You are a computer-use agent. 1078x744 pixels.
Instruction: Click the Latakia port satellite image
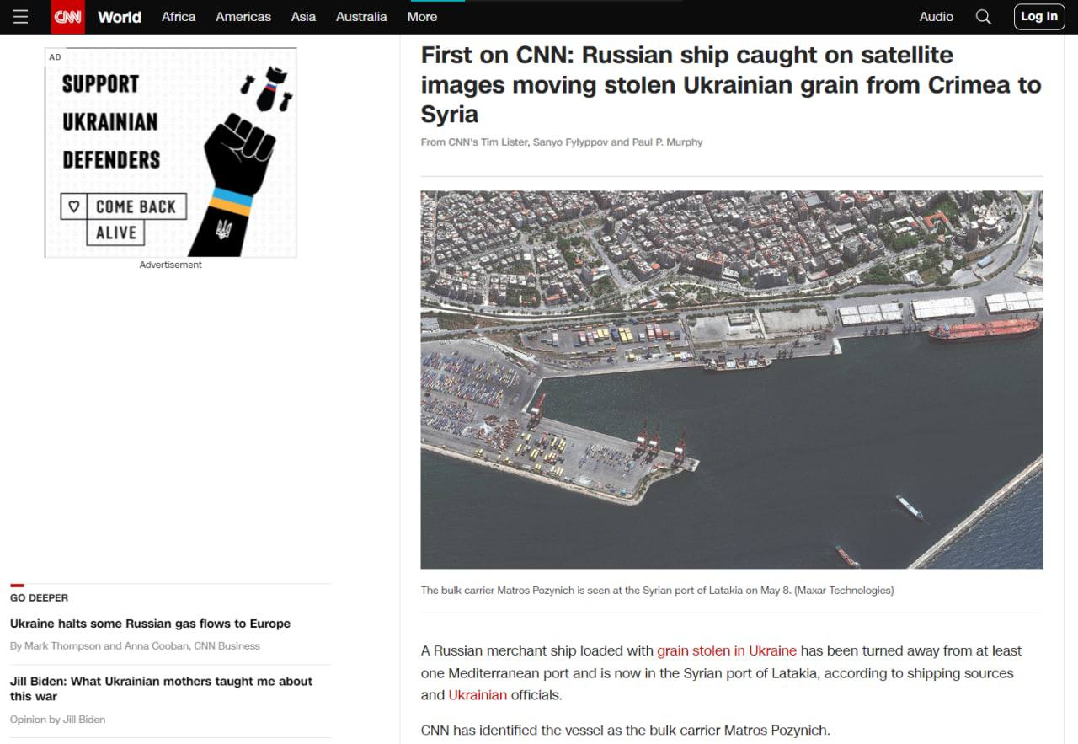731,379
